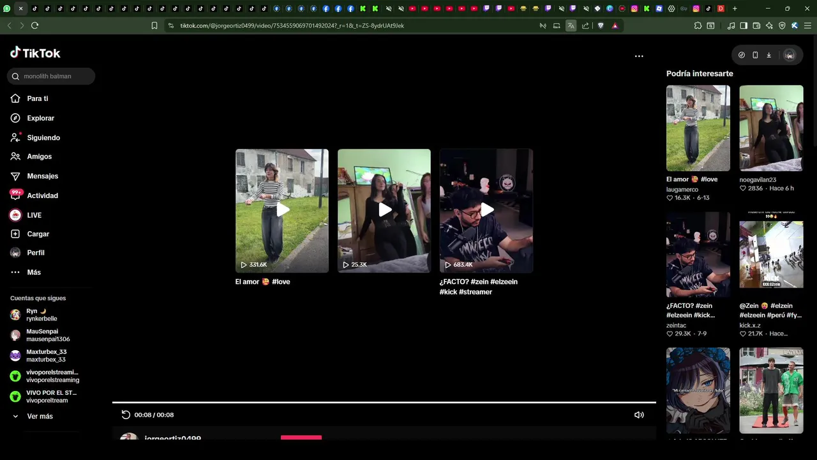Image resolution: width=817 pixels, height=460 pixels.
Task: Toggle the browser sidebar panel
Action: (x=744, y=26)
